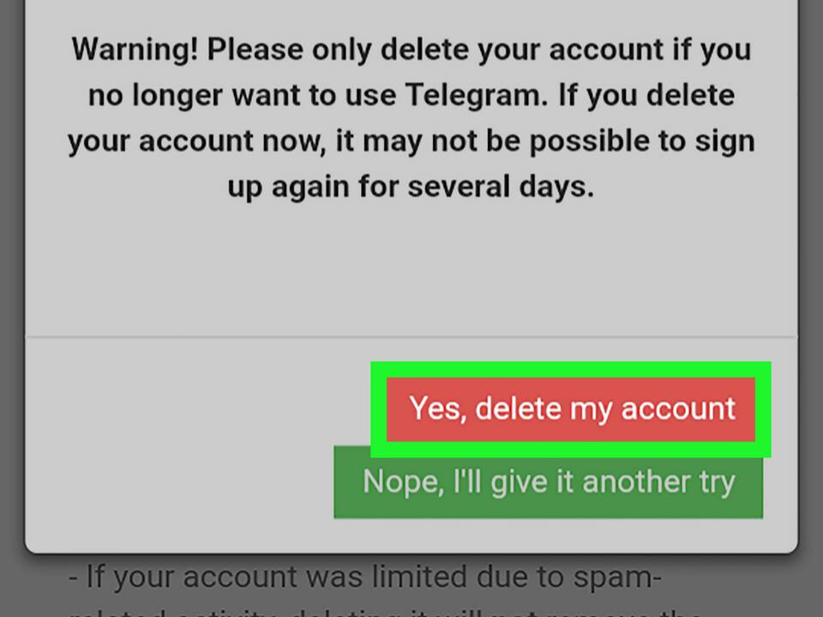
Task: Click the word Telegram in the warning
Action: pyautogui.click(x=476, y=95)
